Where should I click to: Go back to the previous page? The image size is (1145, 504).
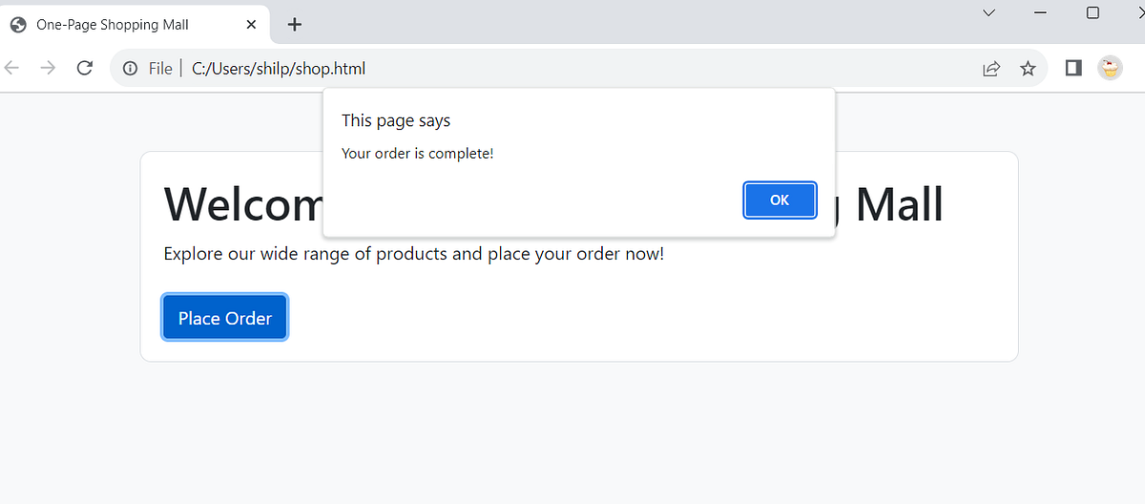click(x=12, y=68)
